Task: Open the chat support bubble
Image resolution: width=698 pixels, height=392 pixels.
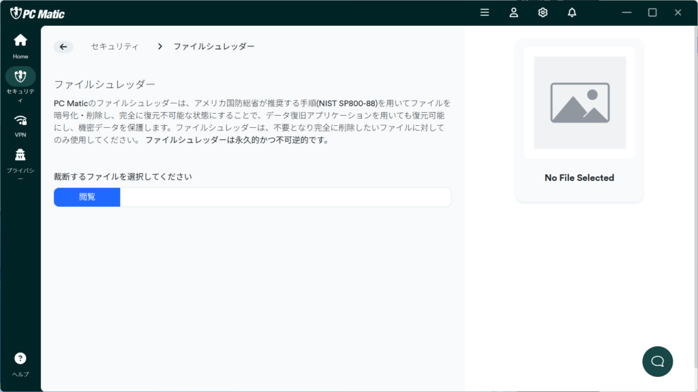Action: point(658,361)
